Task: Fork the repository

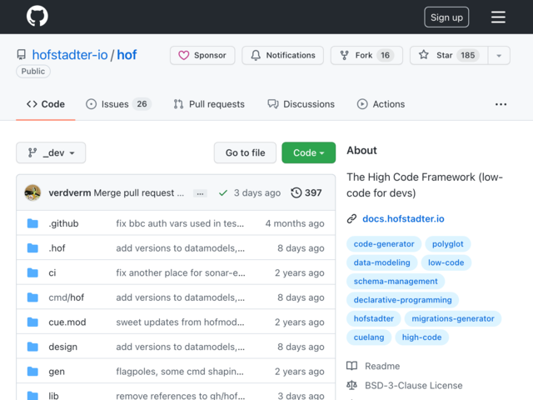Action: tap(366, 55)
